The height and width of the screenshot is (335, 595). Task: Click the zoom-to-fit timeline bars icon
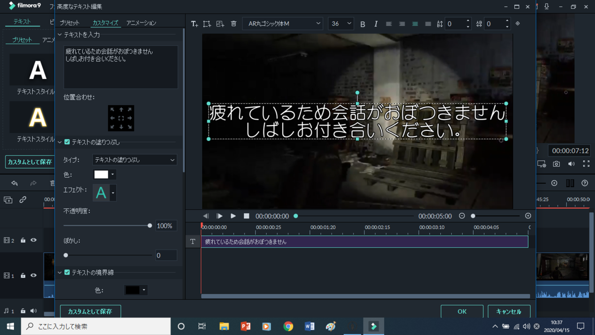click(x=570, y=183)
